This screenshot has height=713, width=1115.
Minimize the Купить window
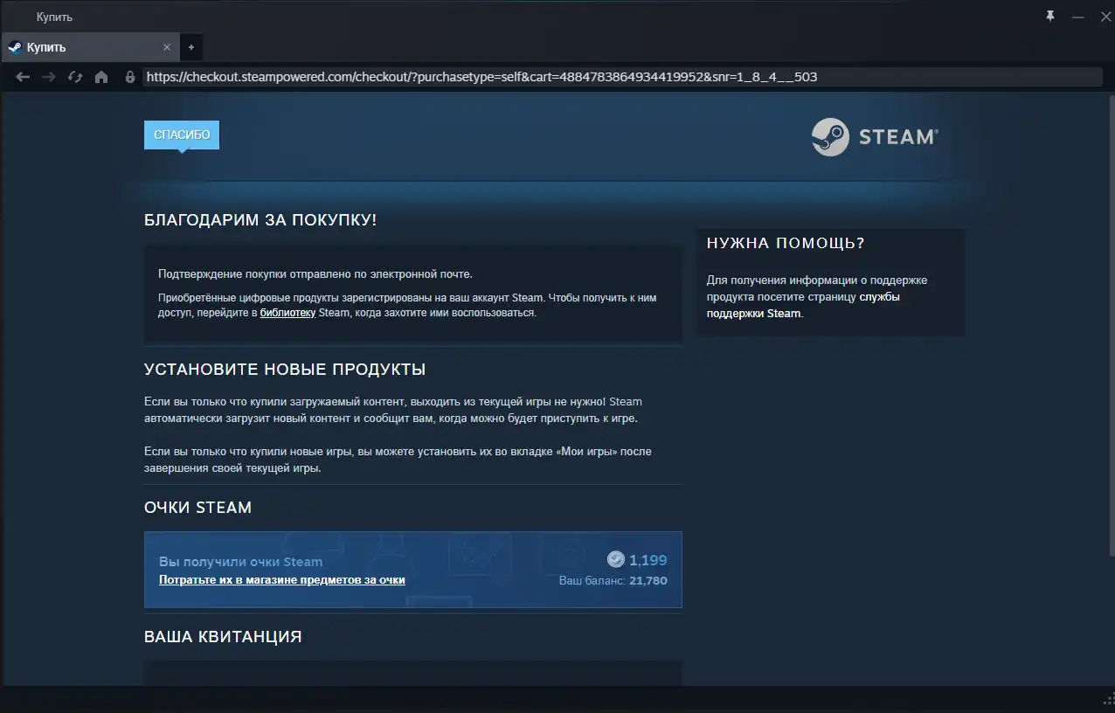pyautogui.click(x=1078, y=17)
